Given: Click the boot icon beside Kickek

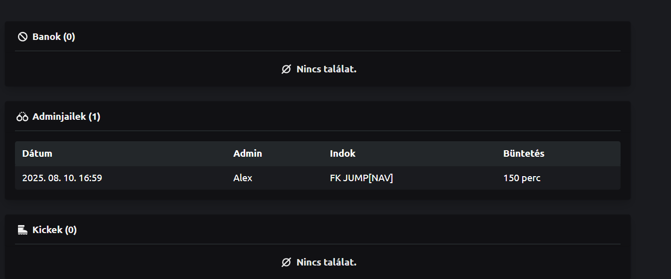Looking at the screenshot, I should coord(22,230).
